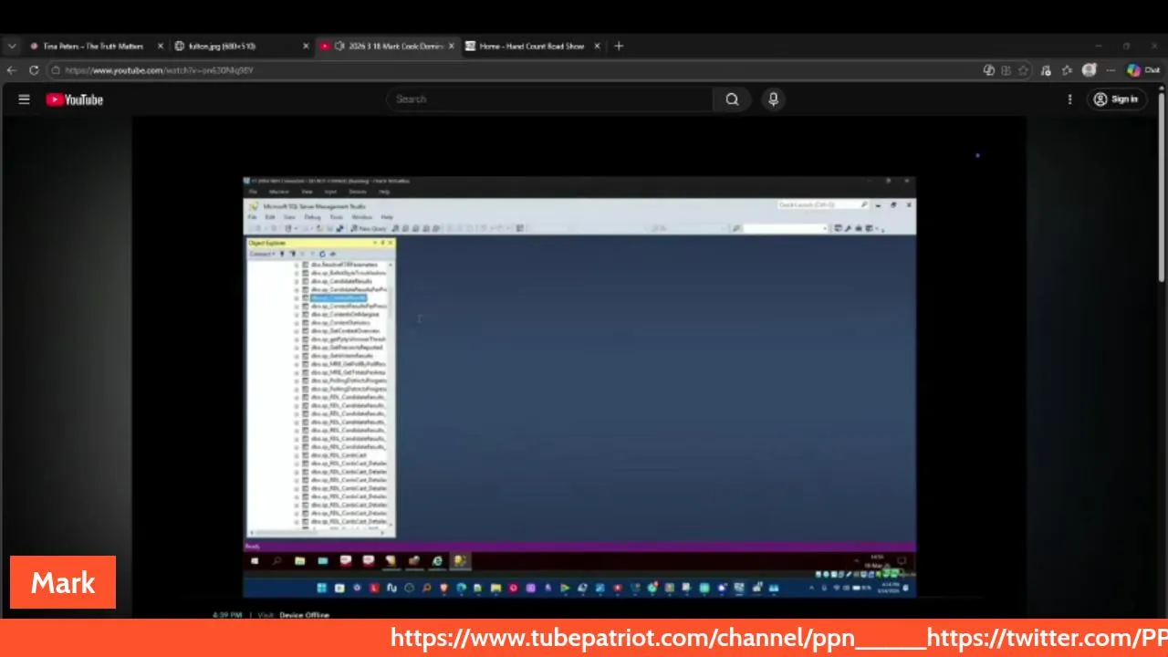Add page to favorites with star icon

click(x=1024, y=70)
